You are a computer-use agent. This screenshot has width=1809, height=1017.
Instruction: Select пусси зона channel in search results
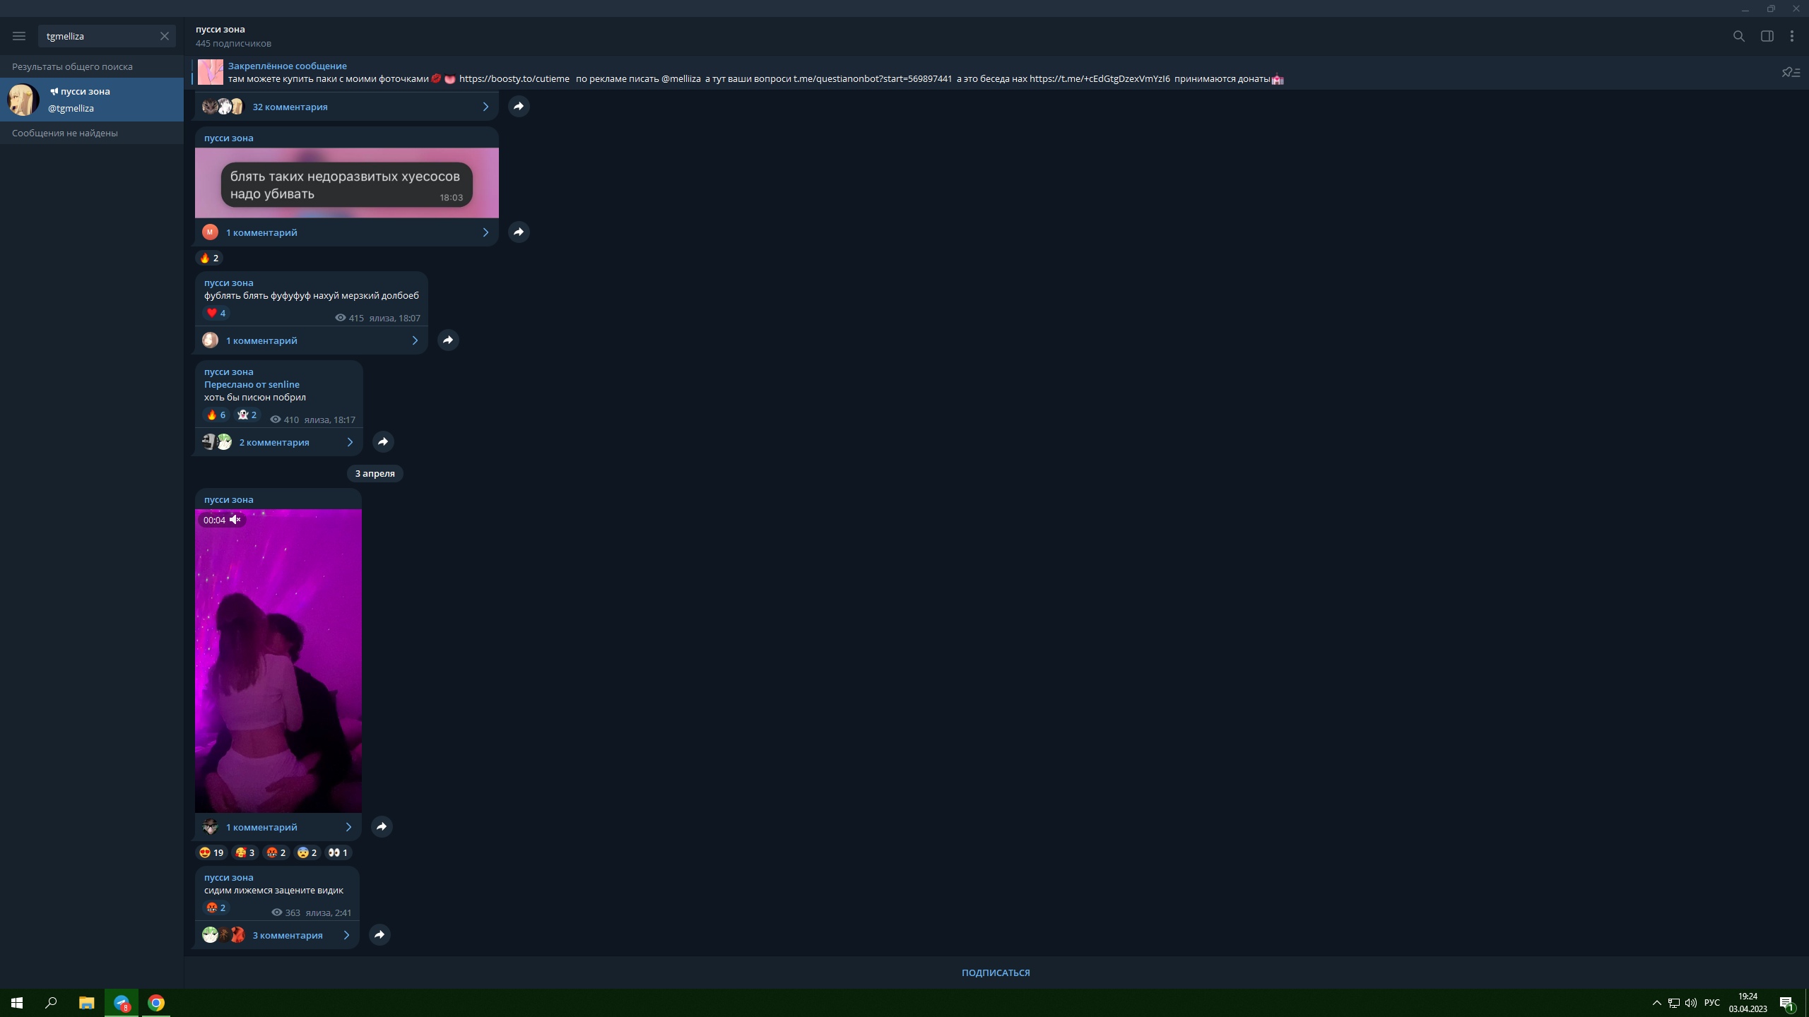[x=92, y=100]
